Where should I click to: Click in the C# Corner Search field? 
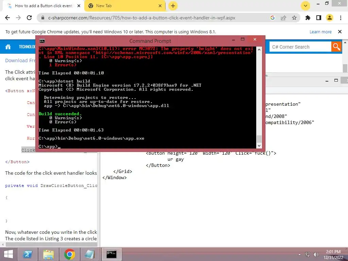coord(300,47)
